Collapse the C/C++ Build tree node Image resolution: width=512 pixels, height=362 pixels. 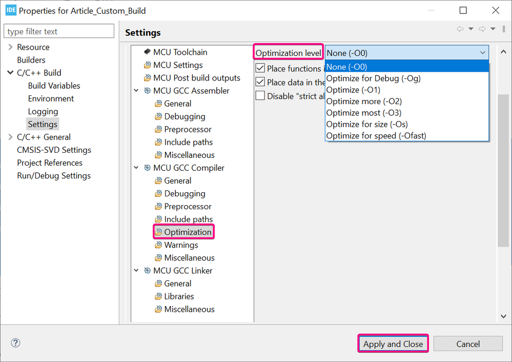tap(11, 73)
